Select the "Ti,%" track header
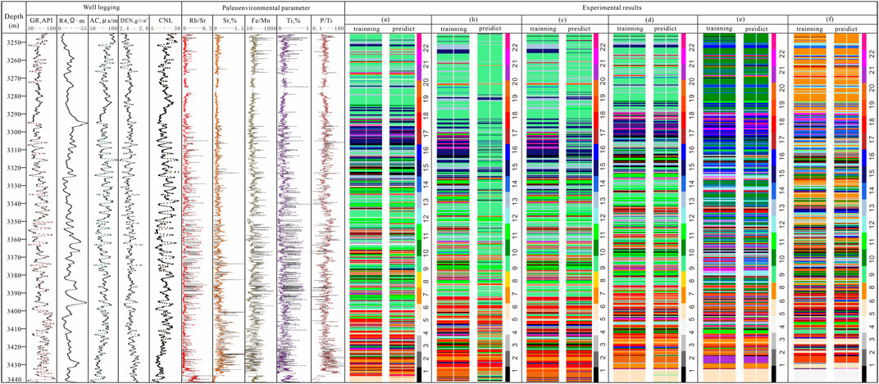 [x=293, y=20]
